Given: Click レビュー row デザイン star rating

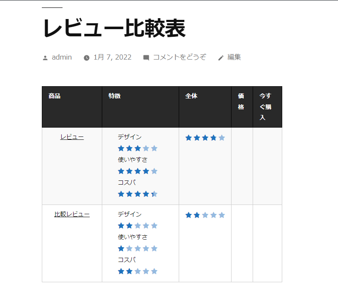Looking at the screenshot, I should (x=138, y=148).
